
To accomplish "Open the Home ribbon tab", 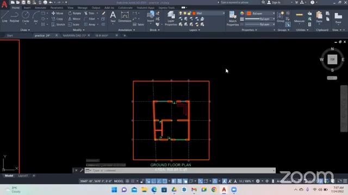I will (x=16, y=8).
